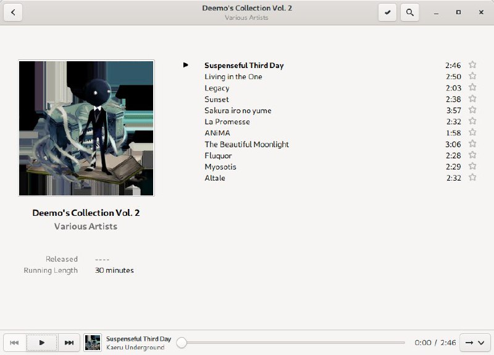Skip to the previous track
The height and width of the screenshot is (355, 494).
coord(14,343)
